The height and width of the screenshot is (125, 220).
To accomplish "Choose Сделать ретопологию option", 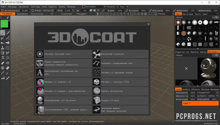I will pyautogui.click(x=120, y=91).
